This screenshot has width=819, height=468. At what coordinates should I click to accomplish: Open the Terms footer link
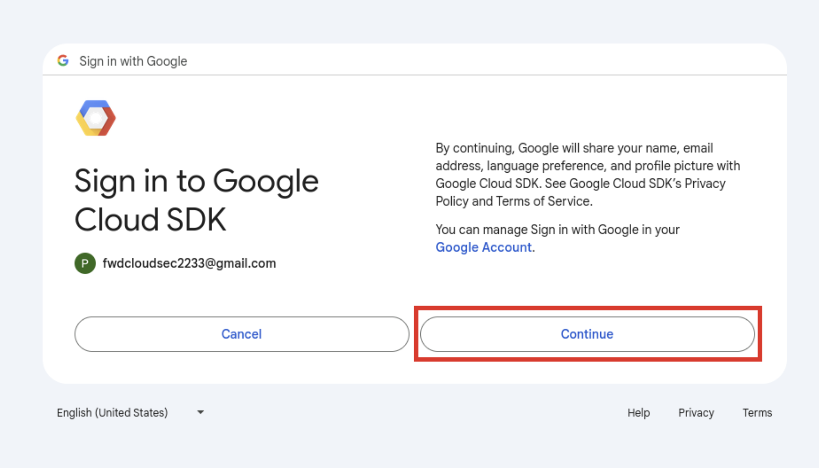pos(757,413)
